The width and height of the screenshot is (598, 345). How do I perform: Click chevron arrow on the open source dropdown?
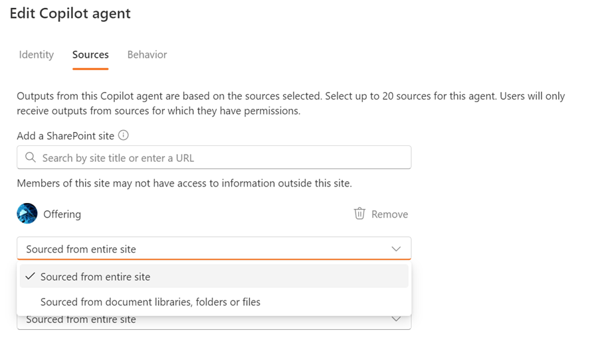tap(396, 249)
